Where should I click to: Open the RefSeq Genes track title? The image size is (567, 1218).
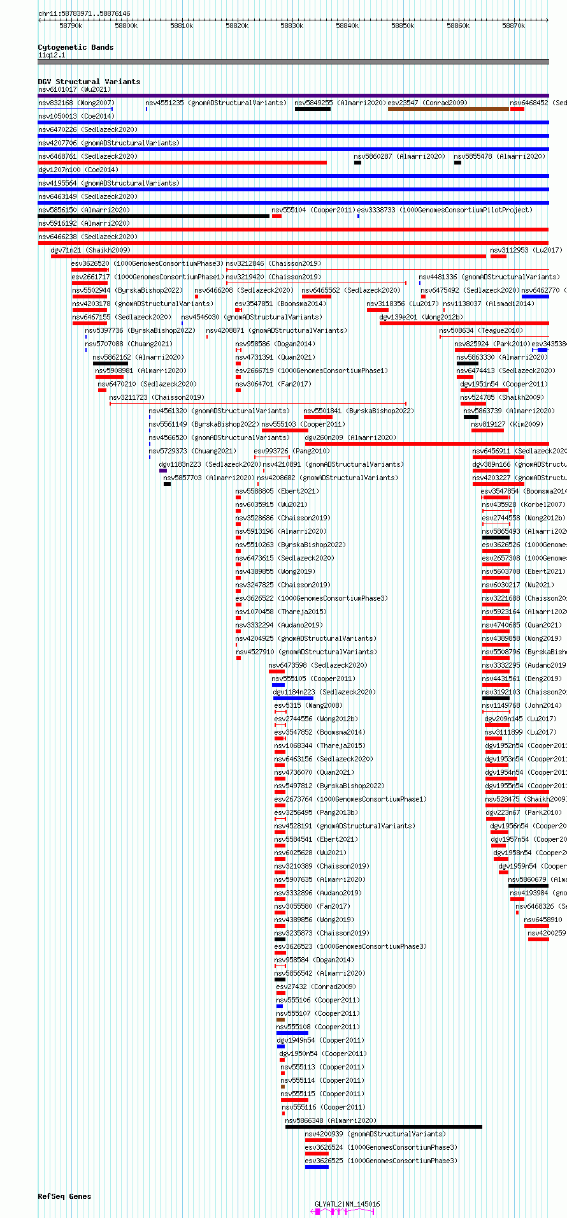(x=64, y=1196)
